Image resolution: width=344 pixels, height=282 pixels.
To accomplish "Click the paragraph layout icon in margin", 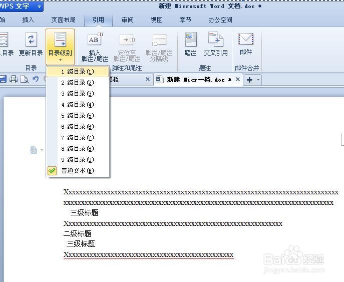I will (x=34, y=150).
